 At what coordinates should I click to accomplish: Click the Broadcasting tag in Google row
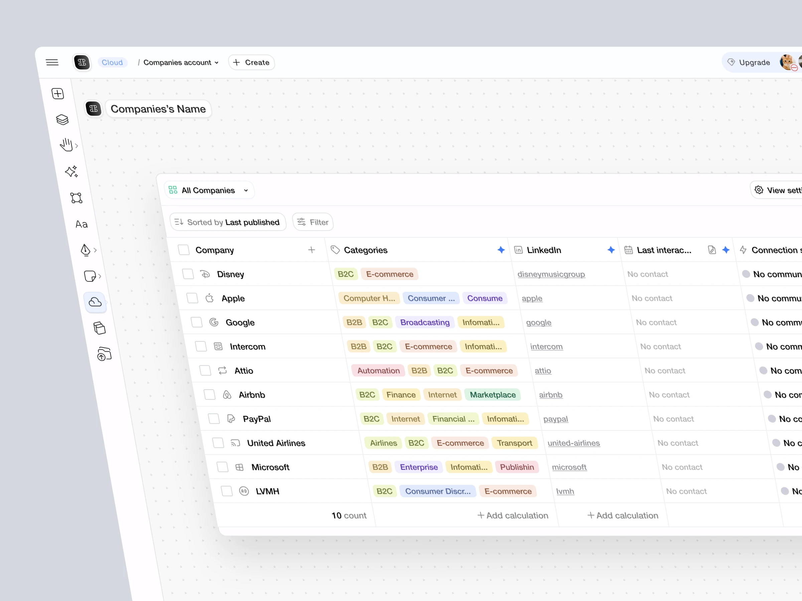point(425,323)
